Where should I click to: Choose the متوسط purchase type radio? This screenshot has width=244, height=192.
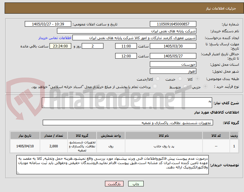click(185, 86)
